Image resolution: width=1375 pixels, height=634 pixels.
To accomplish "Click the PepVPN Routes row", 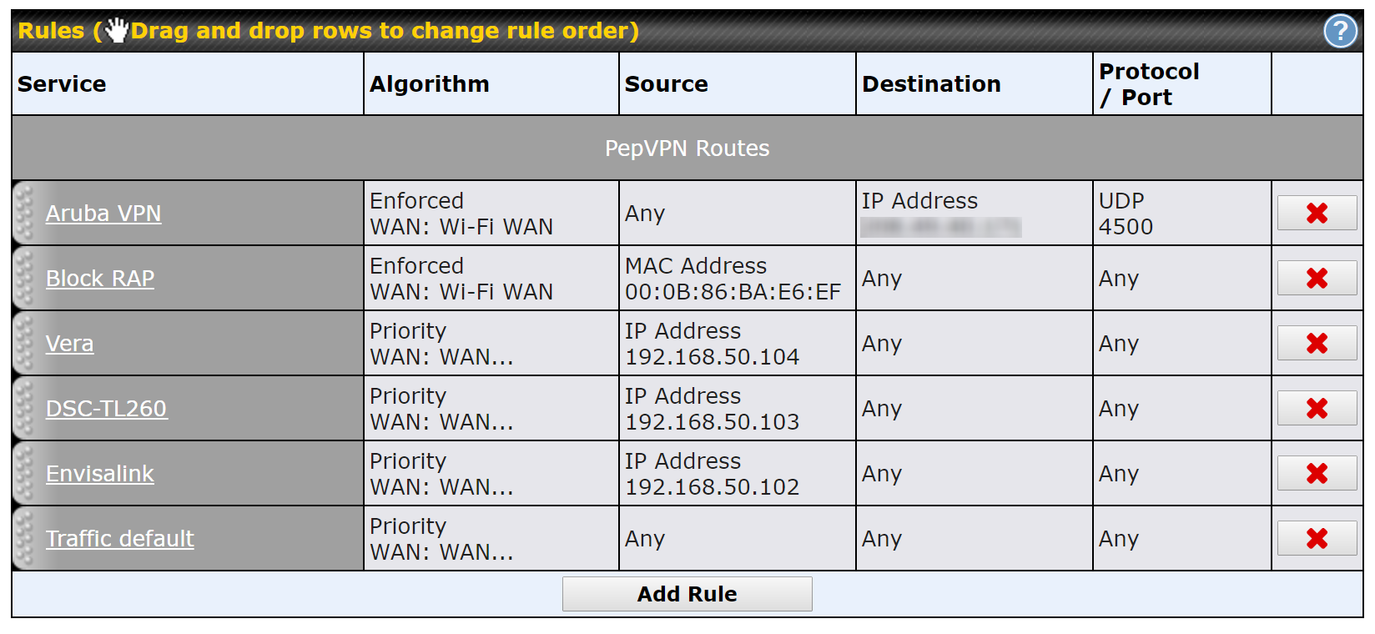I will tap(687, 148).
